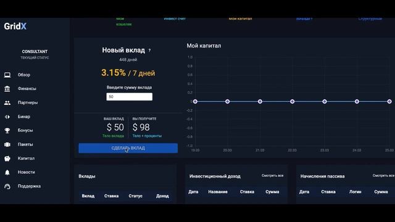This screenshot has height=222, width=395.
Task: Click the Новости bell icon
Action: pos(7,173)
